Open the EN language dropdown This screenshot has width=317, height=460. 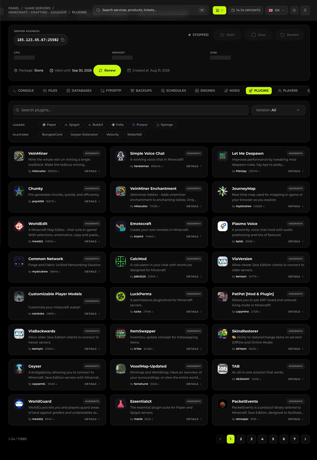coord(276,10)
